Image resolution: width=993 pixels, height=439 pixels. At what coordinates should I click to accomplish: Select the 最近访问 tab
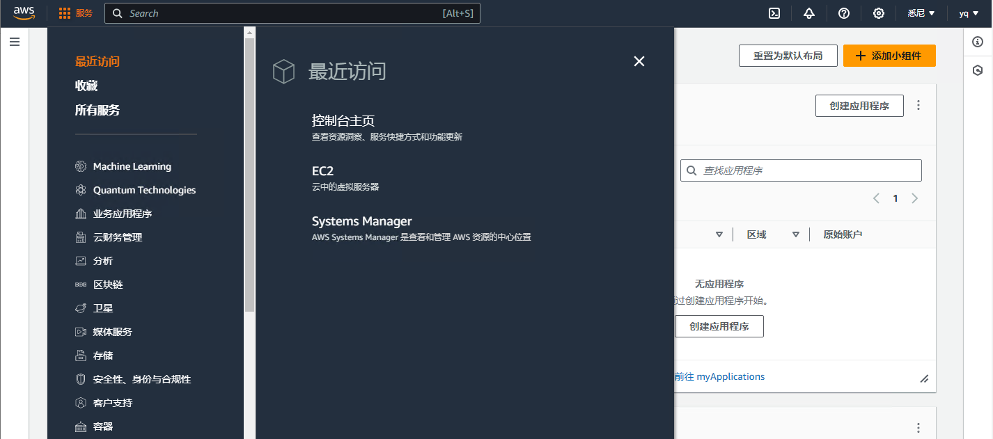[97, 61]
